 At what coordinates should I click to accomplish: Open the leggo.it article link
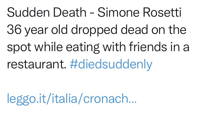(72, 99)
